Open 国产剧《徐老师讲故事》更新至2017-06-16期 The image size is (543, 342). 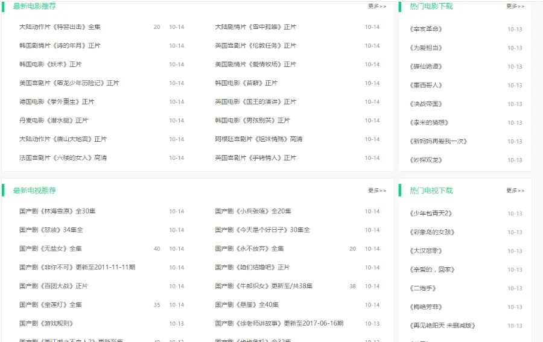(279, 323)
